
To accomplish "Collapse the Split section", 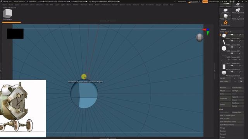I will [x=222, y=109].
